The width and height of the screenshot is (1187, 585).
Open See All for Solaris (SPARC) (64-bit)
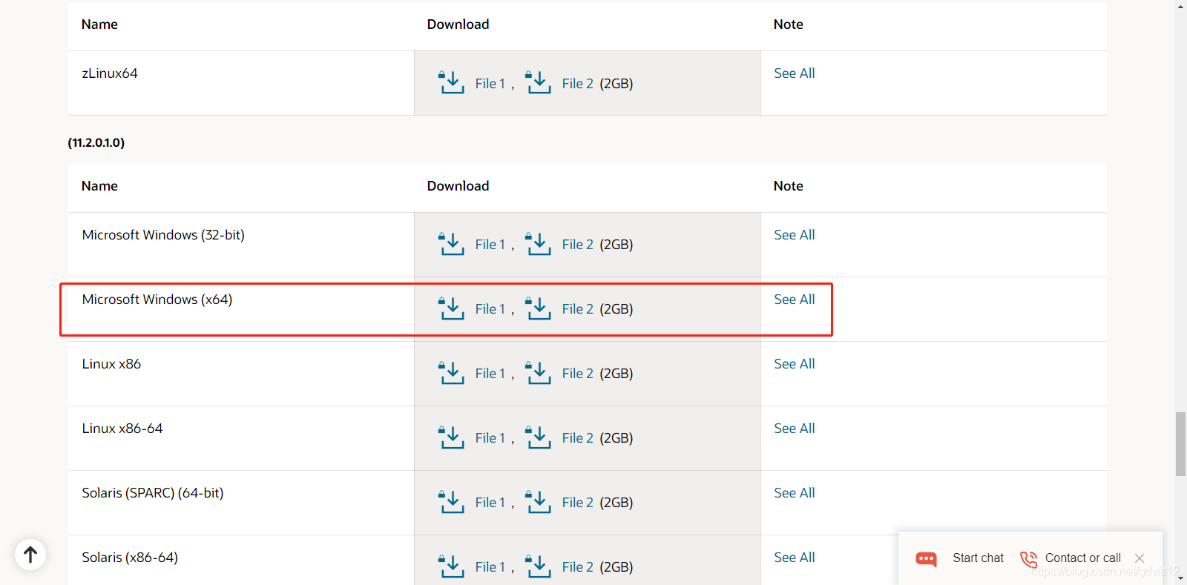pyautogui.click(x=794, y=493)
